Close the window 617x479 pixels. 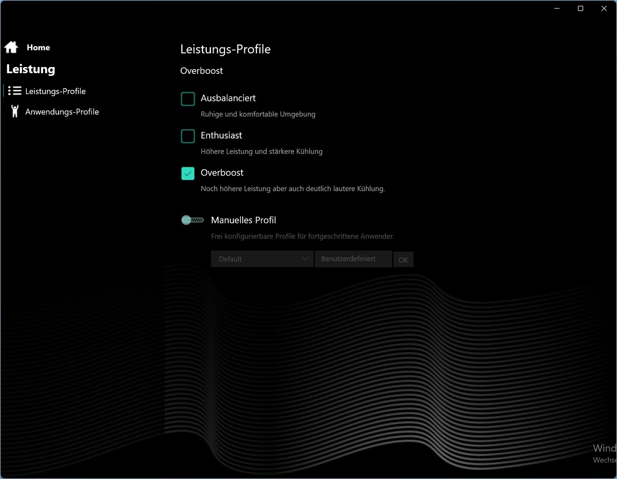604,8
